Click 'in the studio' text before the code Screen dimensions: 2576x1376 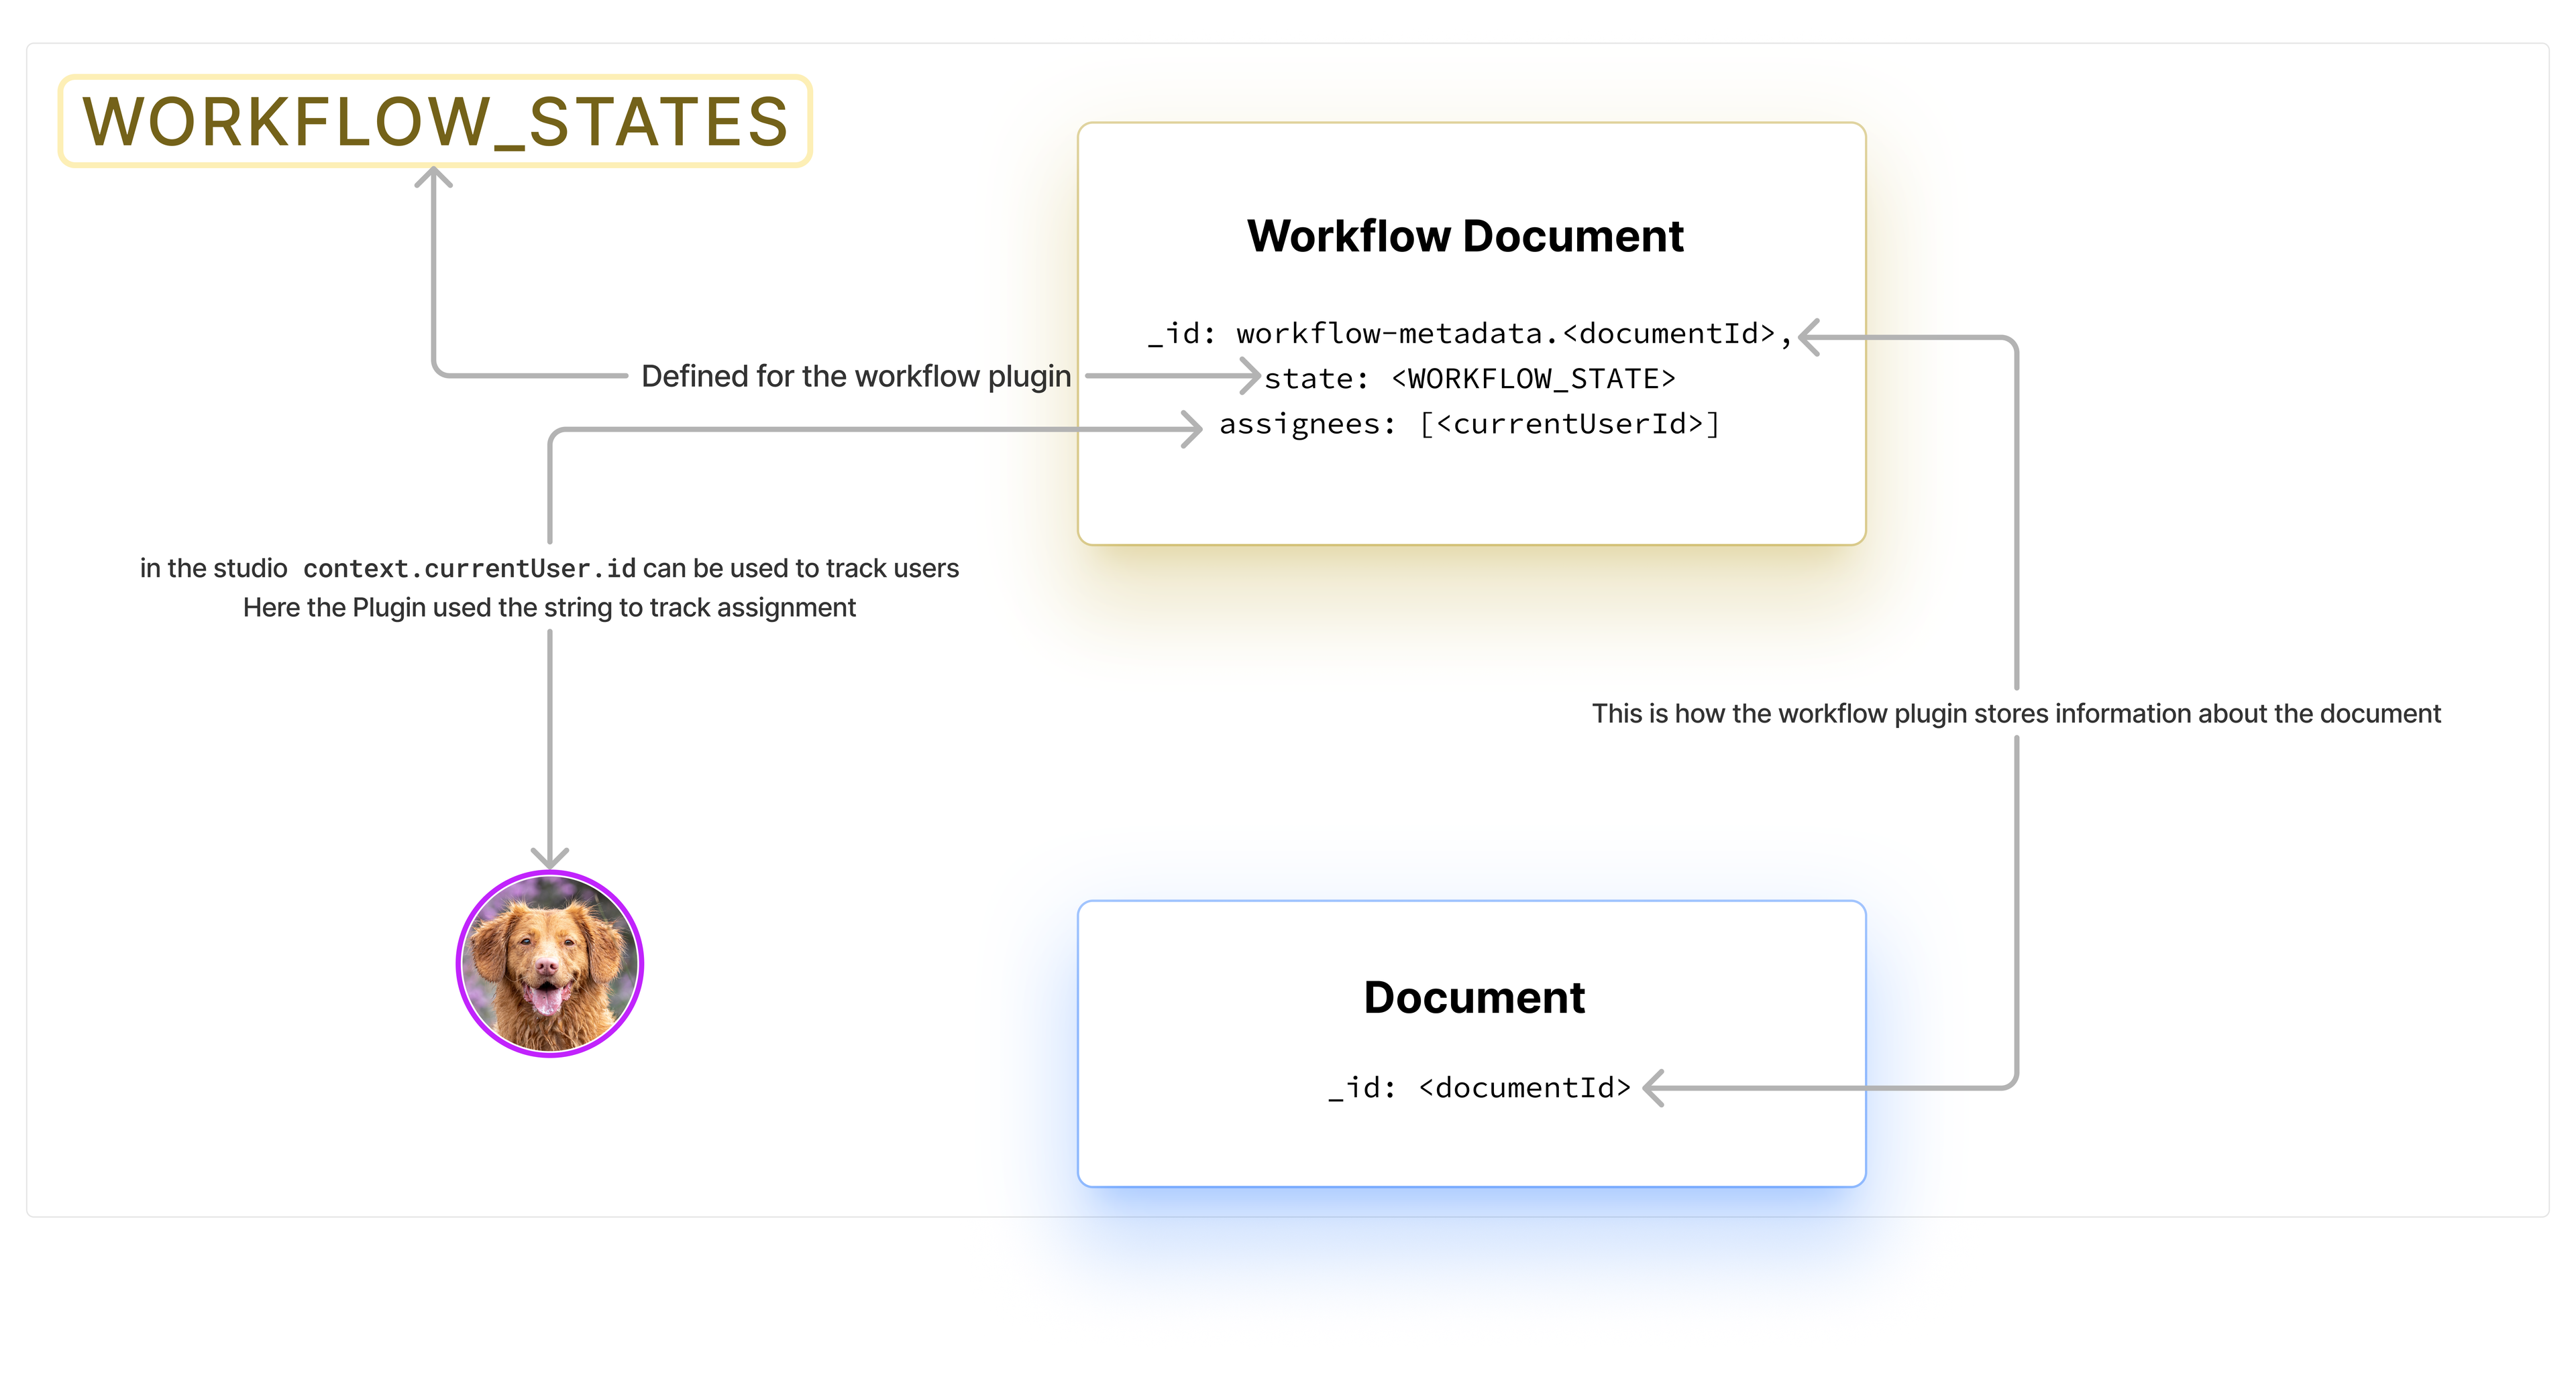pos(213,568)
